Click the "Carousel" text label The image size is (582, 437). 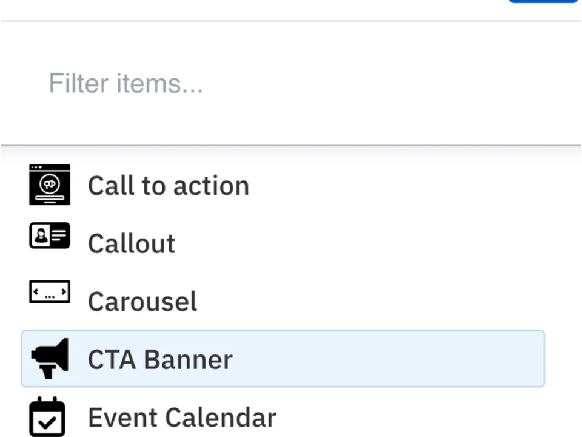[142, 301]
